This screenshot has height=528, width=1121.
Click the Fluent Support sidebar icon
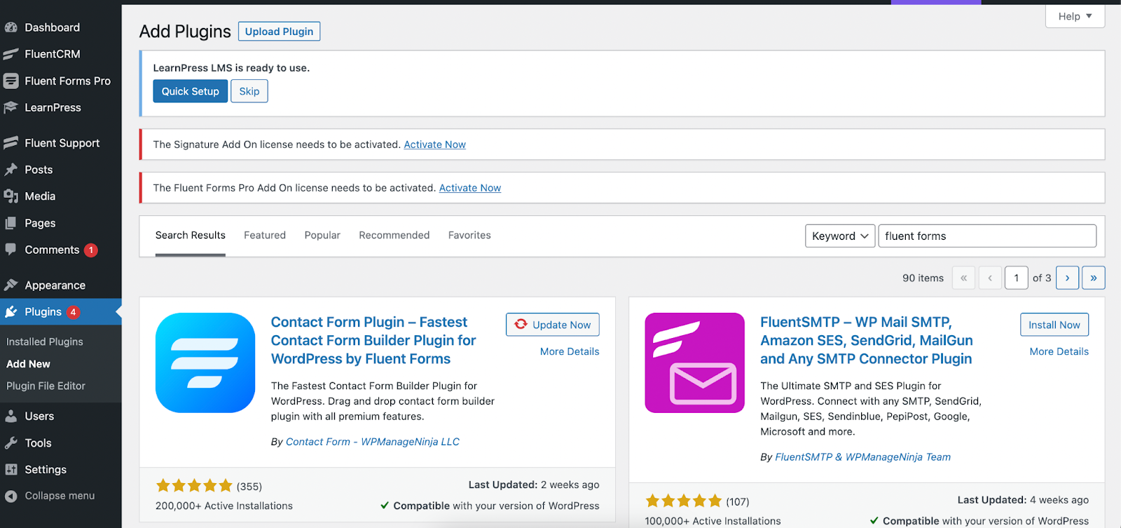pos(11,143)
